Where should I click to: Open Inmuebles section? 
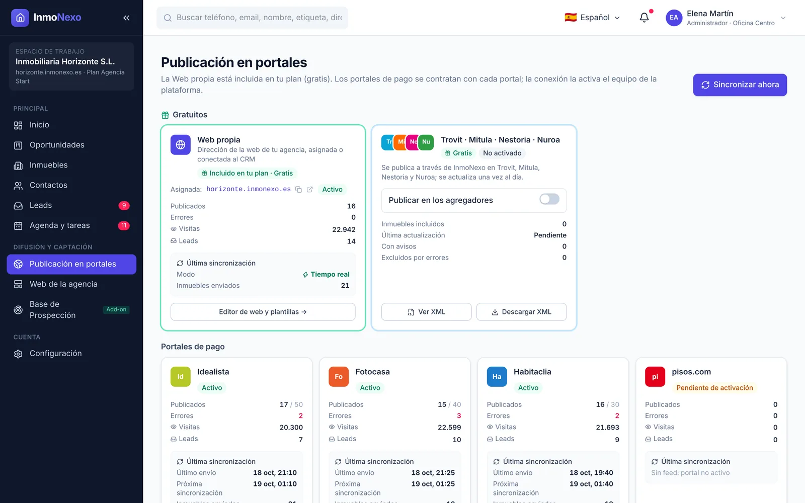(x=71, y=165)
